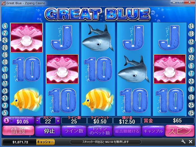Click the purple coin value chip

tap(6, 121)
